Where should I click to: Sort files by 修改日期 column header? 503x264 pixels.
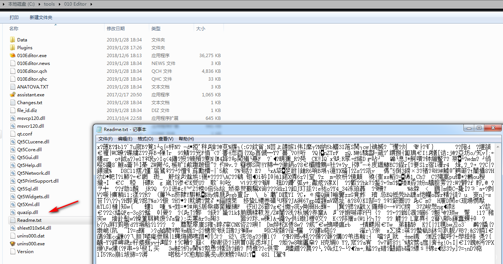point(116,29)
